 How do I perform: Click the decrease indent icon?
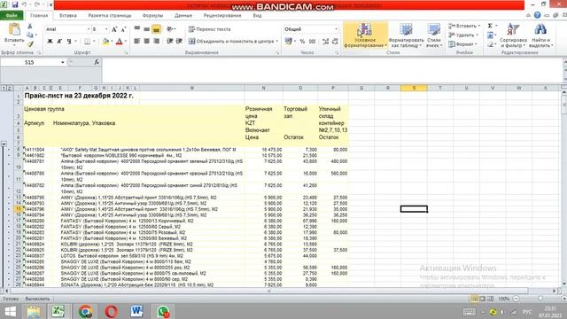tap(169, 42)
